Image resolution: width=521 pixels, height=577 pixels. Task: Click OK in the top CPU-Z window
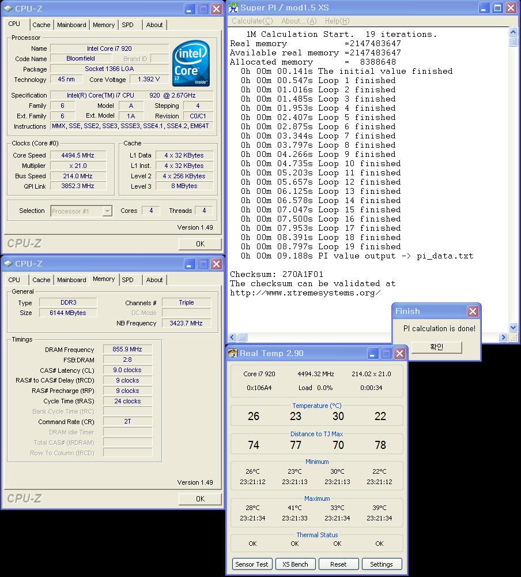click(200, 244)
